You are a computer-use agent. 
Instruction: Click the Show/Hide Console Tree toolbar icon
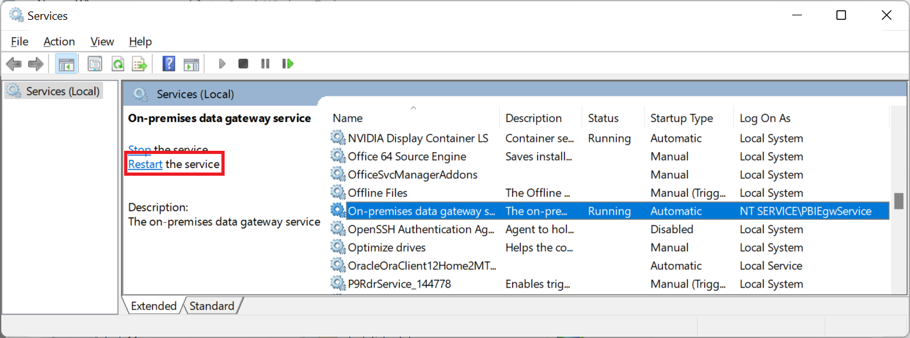pyautogui.click(x=67, y=64)
